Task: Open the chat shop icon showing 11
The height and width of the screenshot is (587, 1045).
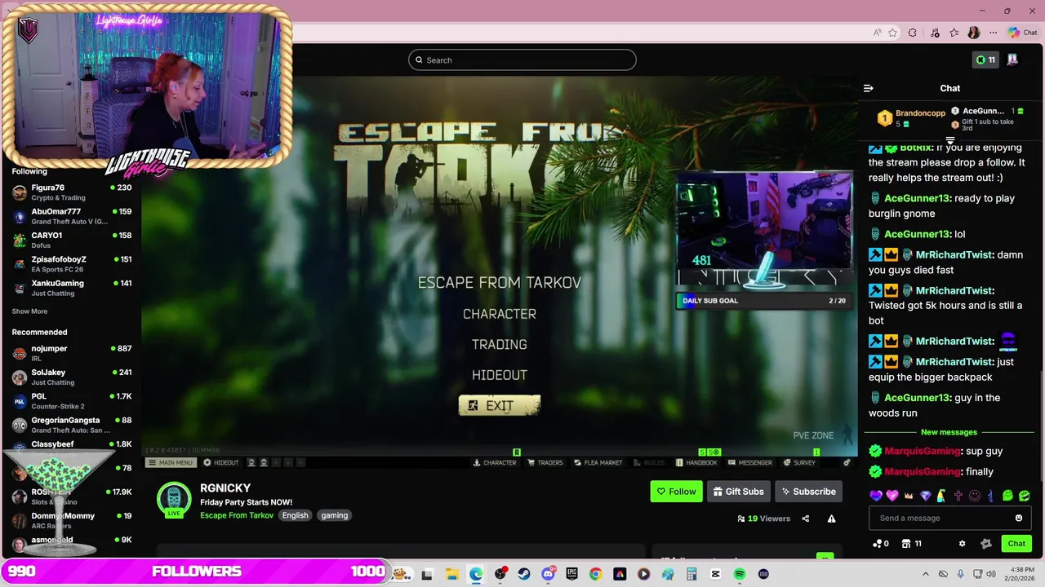Action: coord(911,544)
